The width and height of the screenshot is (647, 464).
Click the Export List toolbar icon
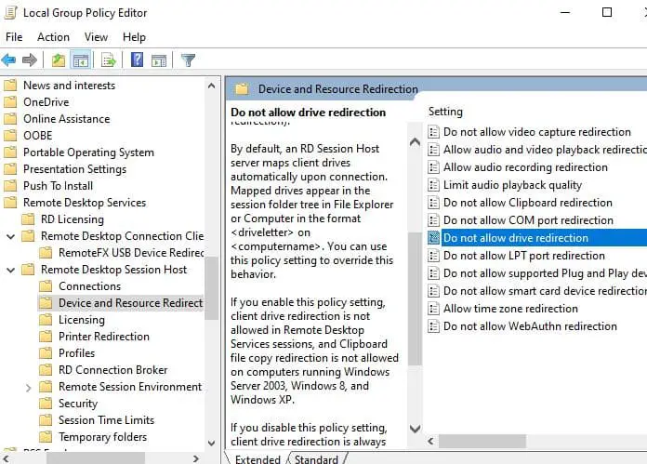point(109,60)
